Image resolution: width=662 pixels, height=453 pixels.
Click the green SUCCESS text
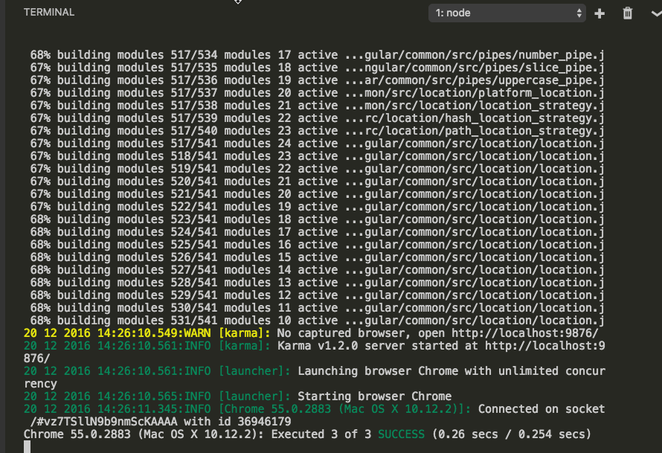pyautogui.click(x=401, y=434)
